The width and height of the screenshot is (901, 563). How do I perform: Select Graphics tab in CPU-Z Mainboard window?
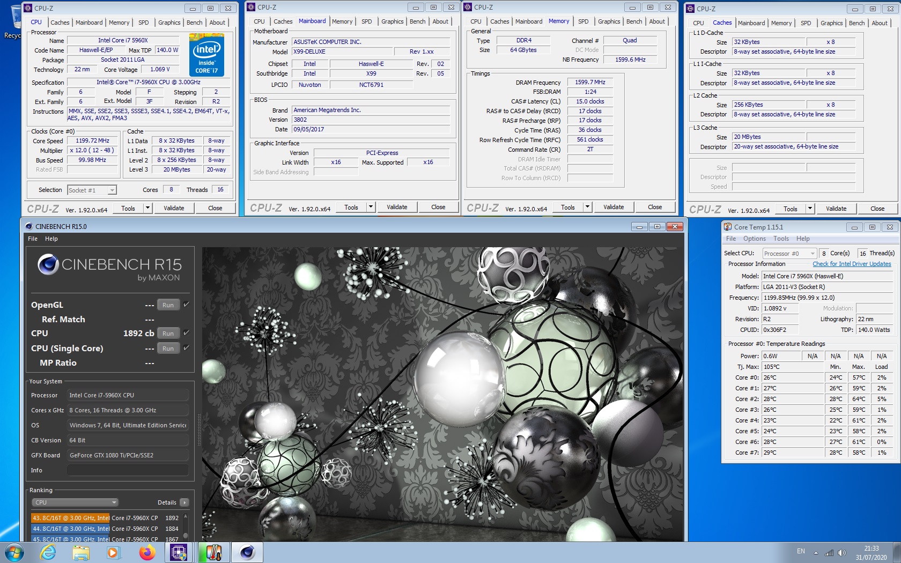click(393, 21)
